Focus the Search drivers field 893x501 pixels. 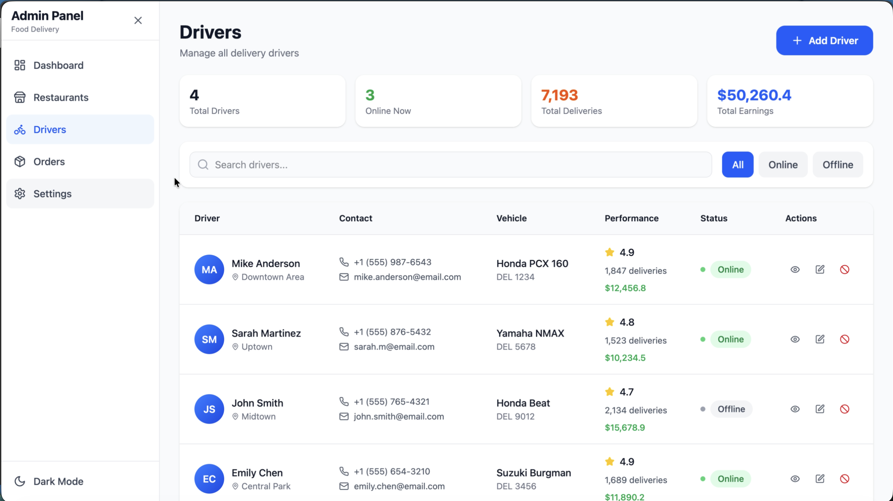click(451, 165)
